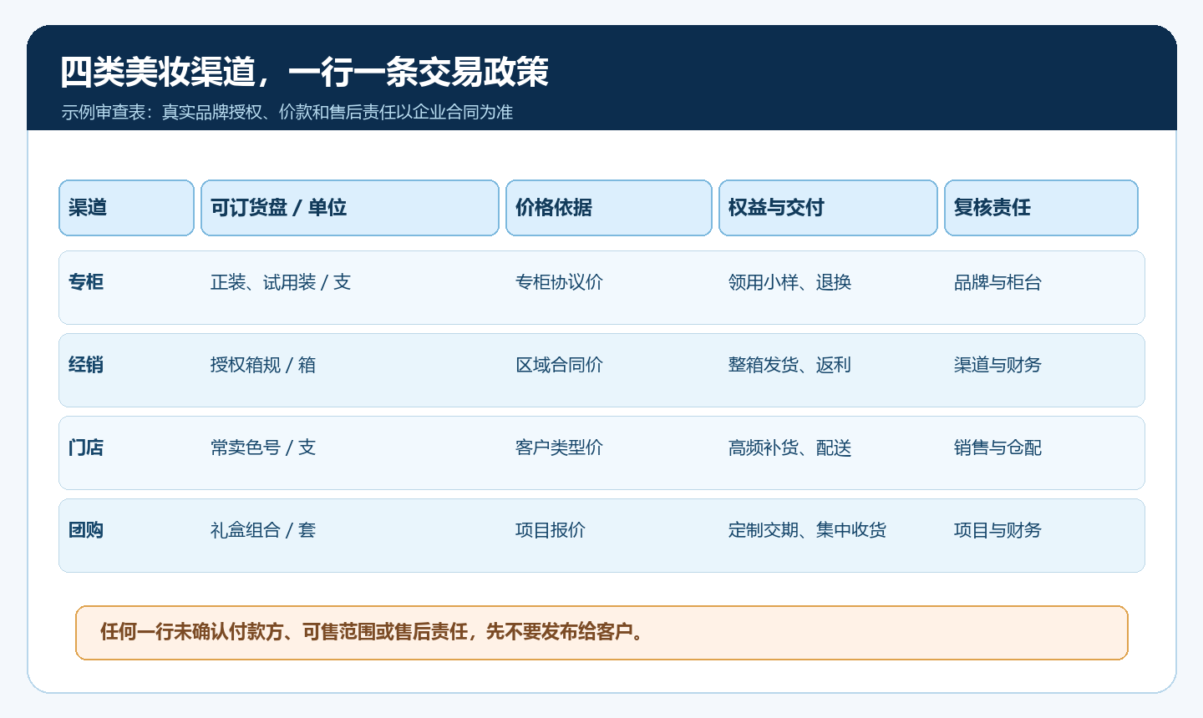The width and height of the screenshot is (1203, 718).
Task: Click the 销售与仓配 cell
Action: coord(997,447)
